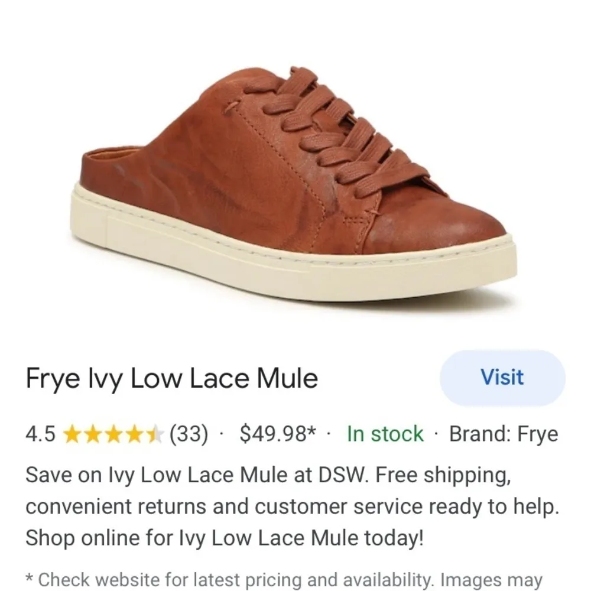
Task: Click the asterisk after the price
Action: tap(311, 429)
